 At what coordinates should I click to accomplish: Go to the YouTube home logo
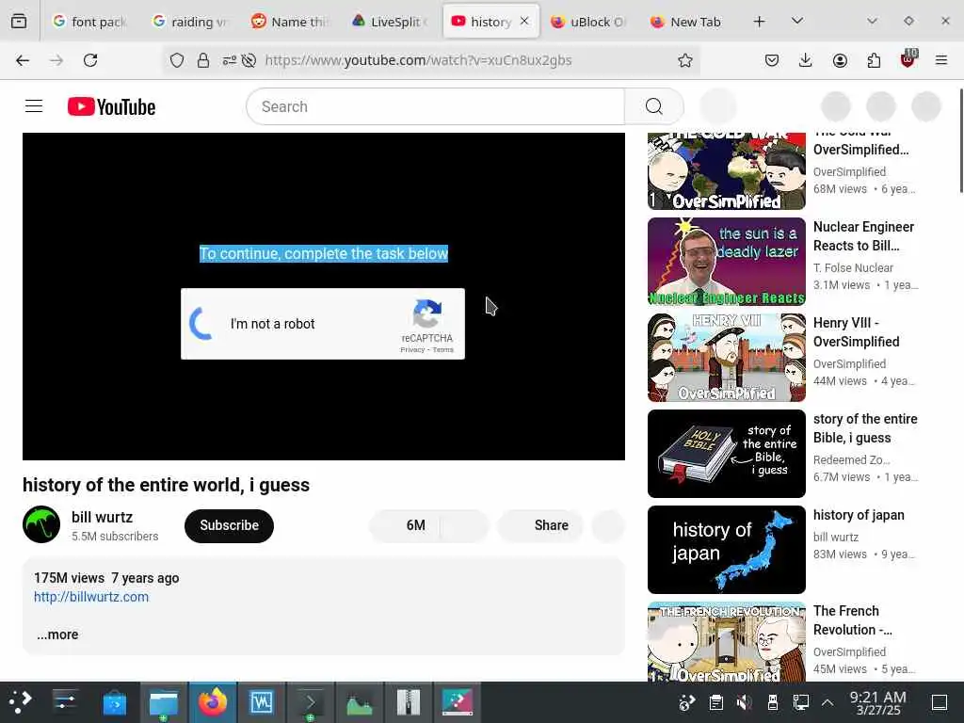pyautogui.click(x=111, y=106)
